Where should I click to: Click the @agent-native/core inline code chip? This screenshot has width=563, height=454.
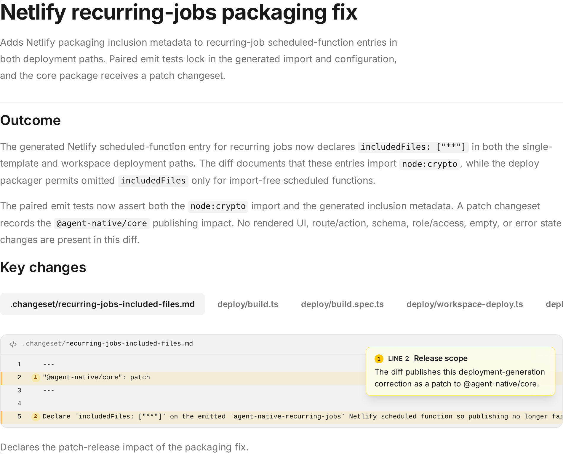pyautogui.click(x=102, y=223)
